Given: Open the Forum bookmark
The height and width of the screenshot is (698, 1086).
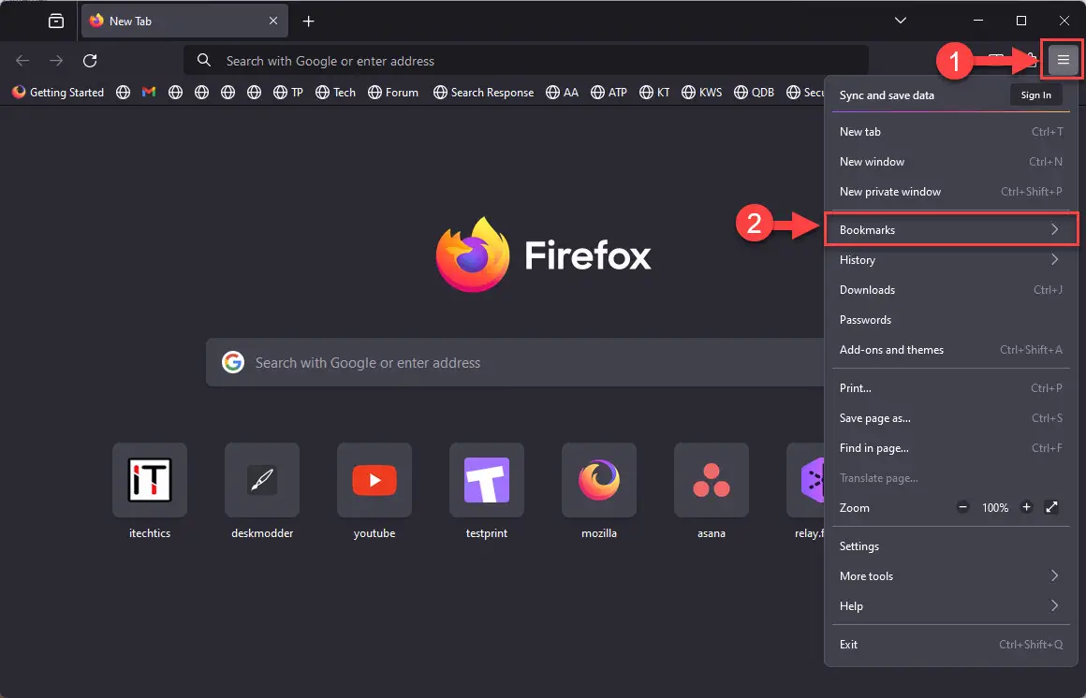Looking at the screenshot, I should point(392,92).
